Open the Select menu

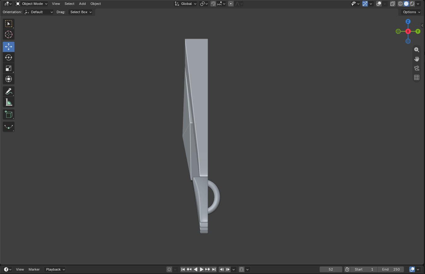[70, 4]
